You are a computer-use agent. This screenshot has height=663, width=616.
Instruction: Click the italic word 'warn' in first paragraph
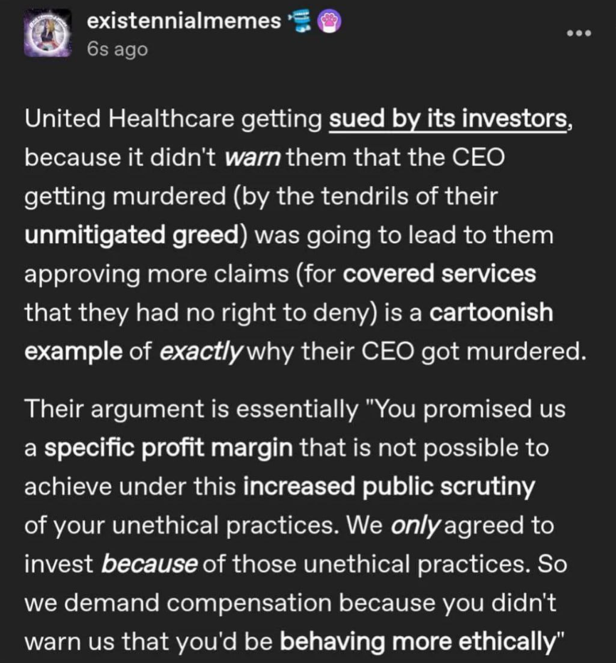(x=252, y=158)
